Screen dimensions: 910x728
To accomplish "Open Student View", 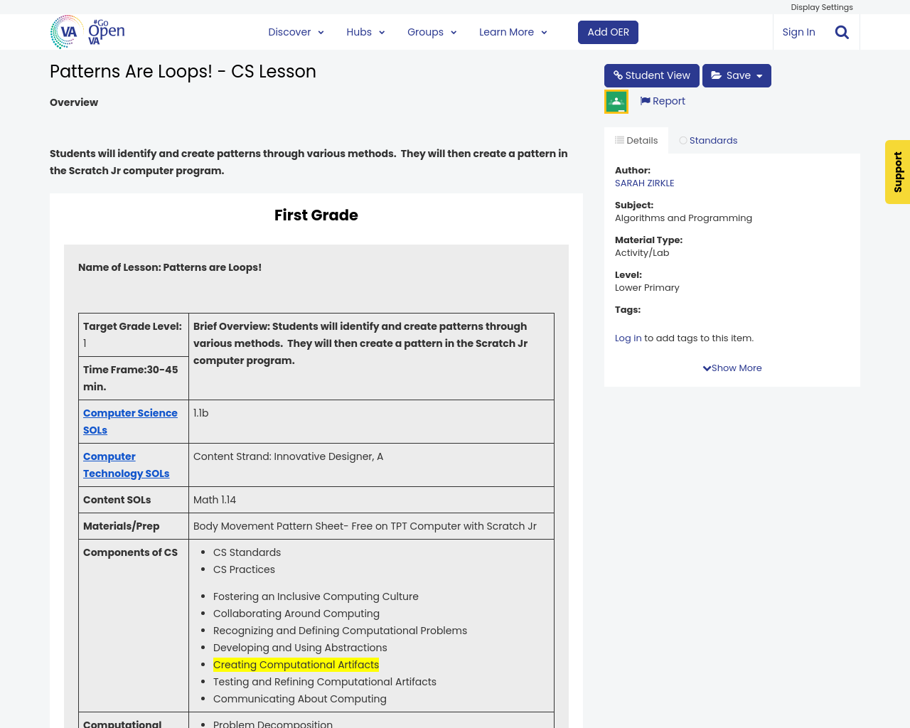I will [651, 75].
